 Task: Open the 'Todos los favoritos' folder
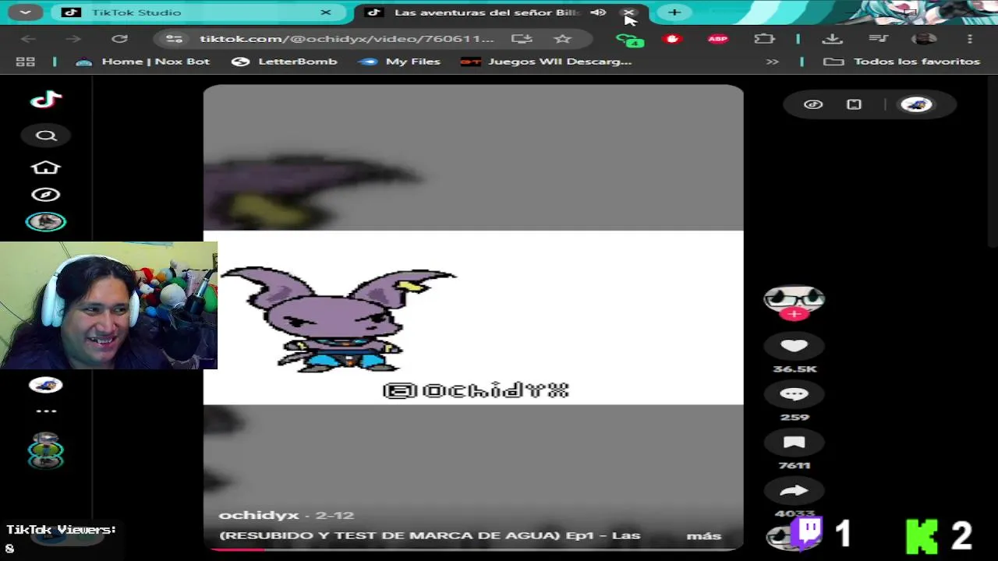902,62
